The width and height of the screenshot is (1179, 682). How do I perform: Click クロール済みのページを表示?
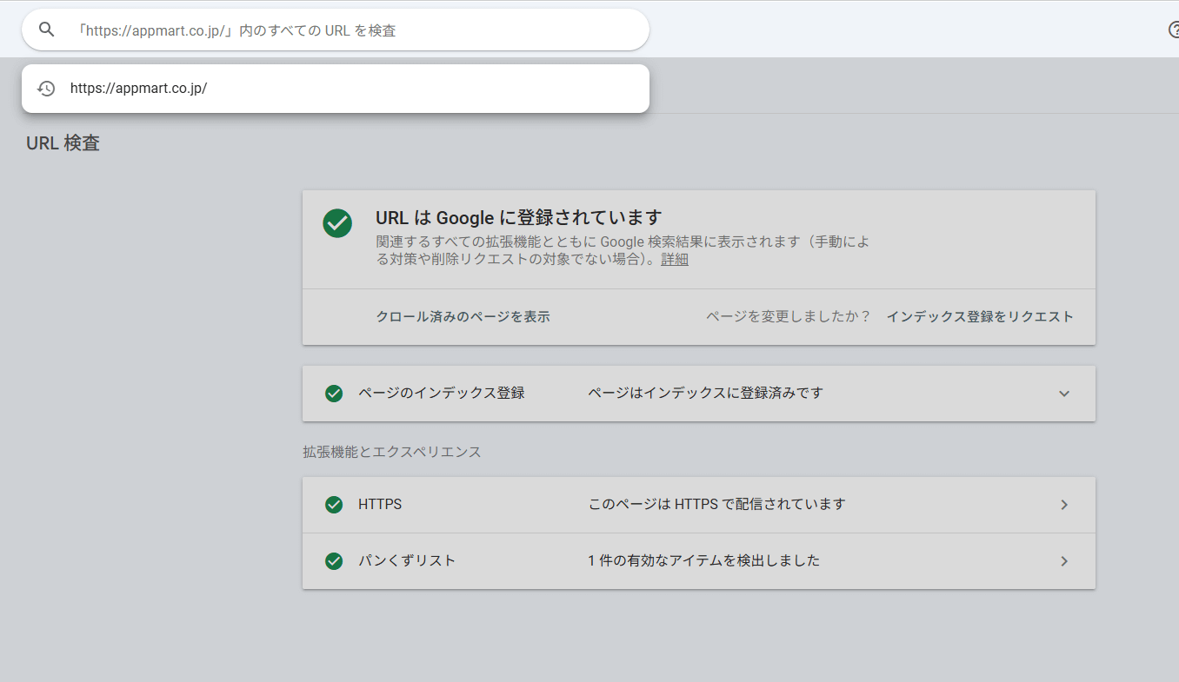click(x=463, y=316)
